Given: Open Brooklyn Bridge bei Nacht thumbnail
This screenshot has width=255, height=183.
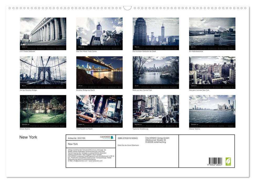Looking at the screenshot, I should [x=99, y=72].
